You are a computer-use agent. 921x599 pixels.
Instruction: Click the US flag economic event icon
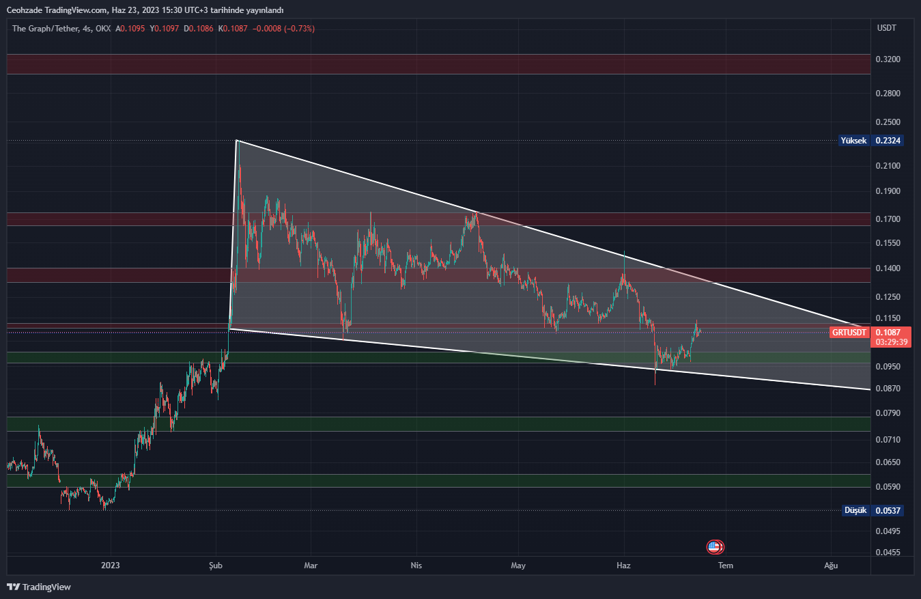pos(714,546)
